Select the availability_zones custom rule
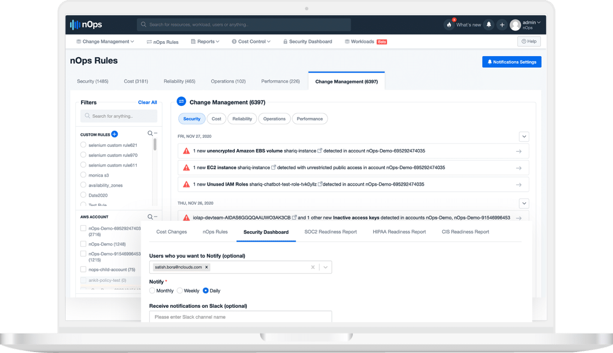Viewport: 613px width, 353px height. point(83,185)
